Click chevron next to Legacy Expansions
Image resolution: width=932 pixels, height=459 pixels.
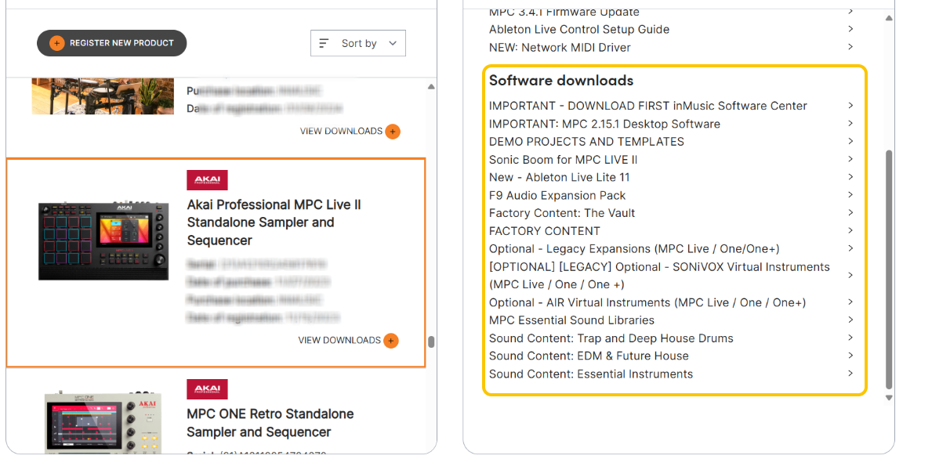(x=850, y=248)
